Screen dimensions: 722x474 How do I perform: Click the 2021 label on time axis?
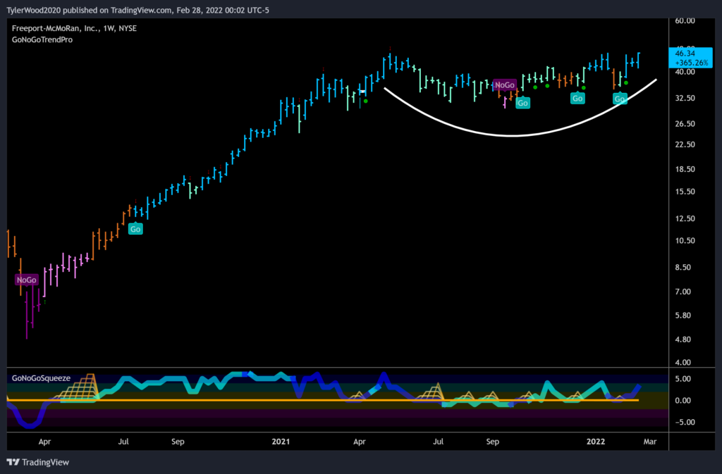[x=281, y=442]
